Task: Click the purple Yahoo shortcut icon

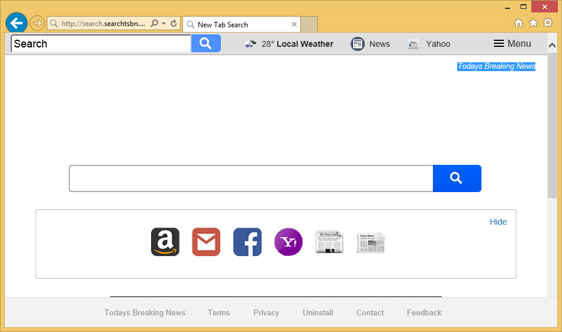Action: coord(288,242)
